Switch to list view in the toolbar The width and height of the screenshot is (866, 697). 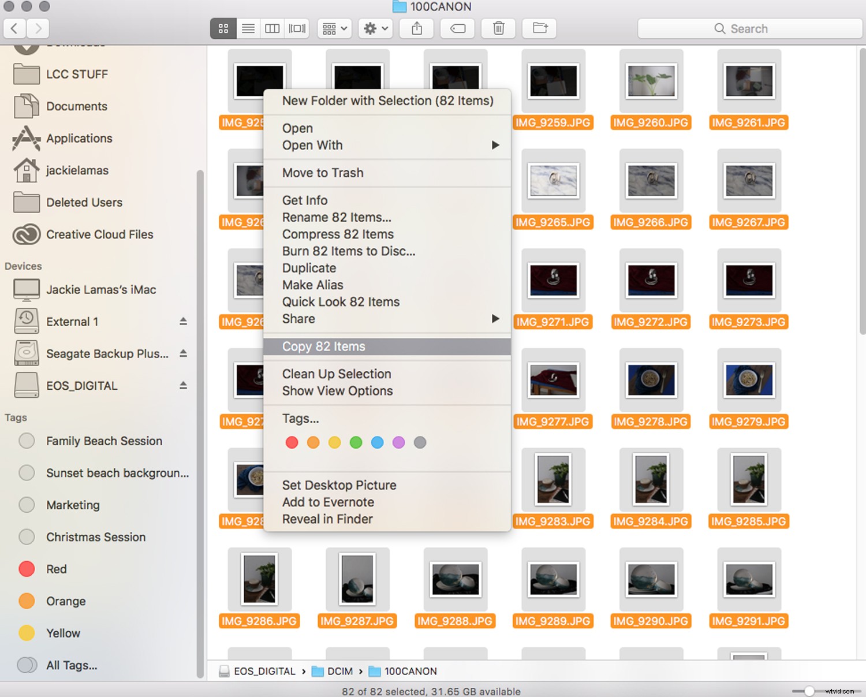tap(248, 28)
